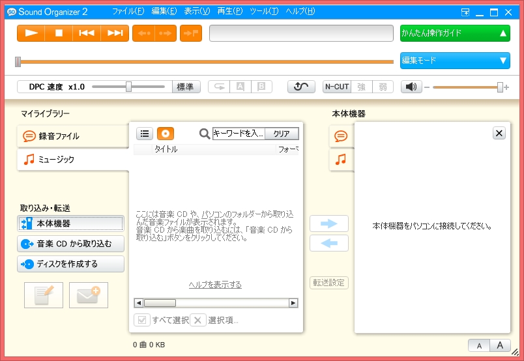This screenshot has height=361, width=524.
Task: Stop playback with the Stop button
Action: [59, 33]
